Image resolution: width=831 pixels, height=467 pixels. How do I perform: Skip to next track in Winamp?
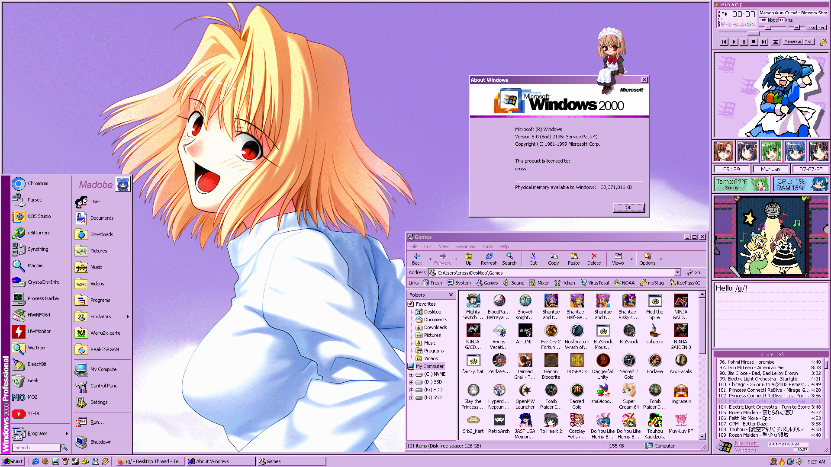(x=764, y=42)
